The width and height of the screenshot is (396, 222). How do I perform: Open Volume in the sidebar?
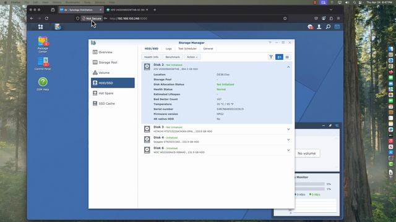[x=113, y=73]
